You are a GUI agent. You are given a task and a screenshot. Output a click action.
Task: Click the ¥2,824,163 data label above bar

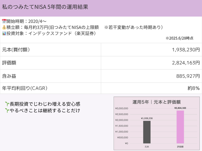point(180,108)
